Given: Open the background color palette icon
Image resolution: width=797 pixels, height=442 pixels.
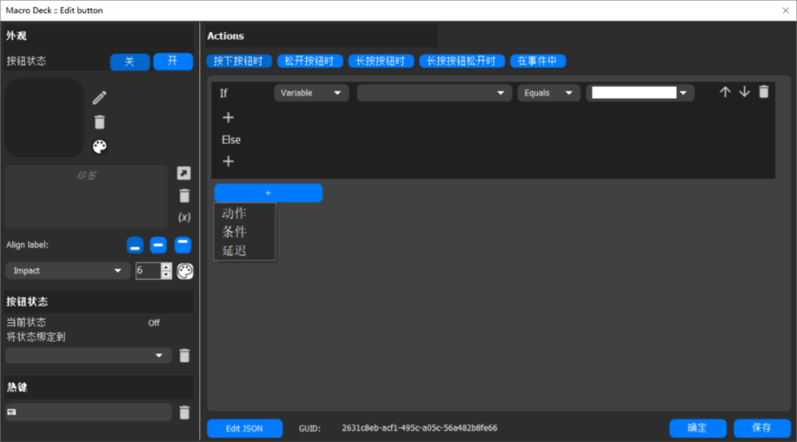Looking at the screenshot, I should pos(100,146).
